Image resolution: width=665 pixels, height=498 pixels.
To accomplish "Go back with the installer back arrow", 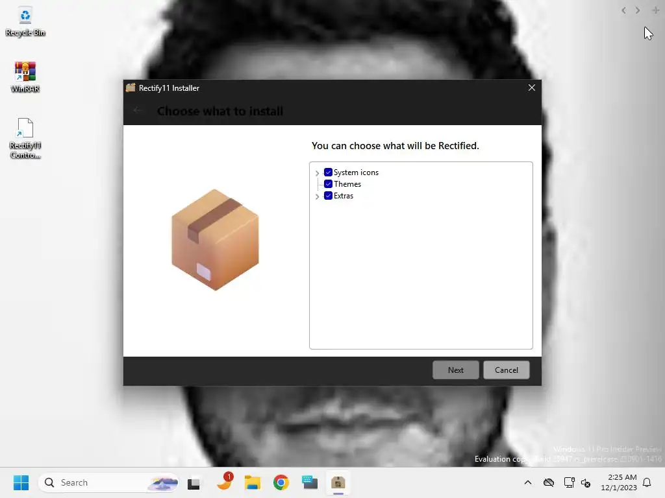I will [x=137, y=110].
